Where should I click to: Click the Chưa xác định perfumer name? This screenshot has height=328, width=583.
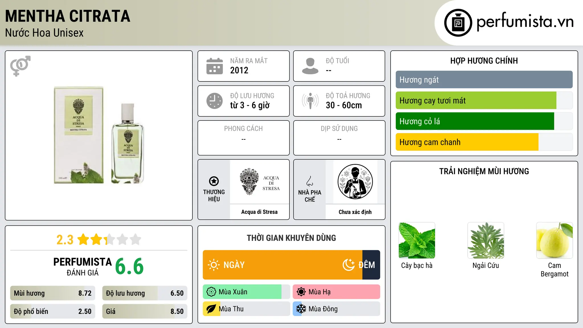point(355,212)
